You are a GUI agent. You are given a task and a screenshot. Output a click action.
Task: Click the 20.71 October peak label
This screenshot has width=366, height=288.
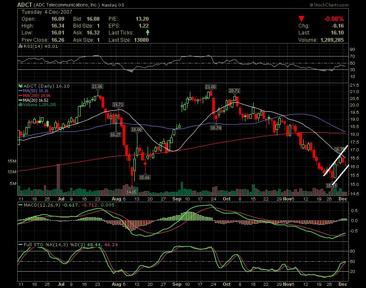[234, 91]
